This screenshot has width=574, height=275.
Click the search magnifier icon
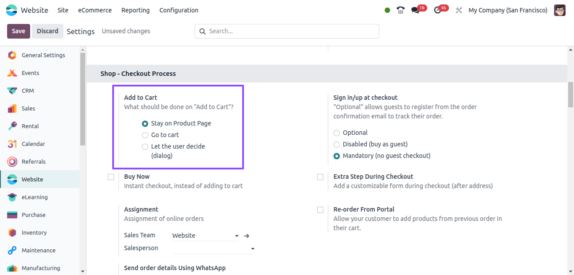click(x=202, y=31)
